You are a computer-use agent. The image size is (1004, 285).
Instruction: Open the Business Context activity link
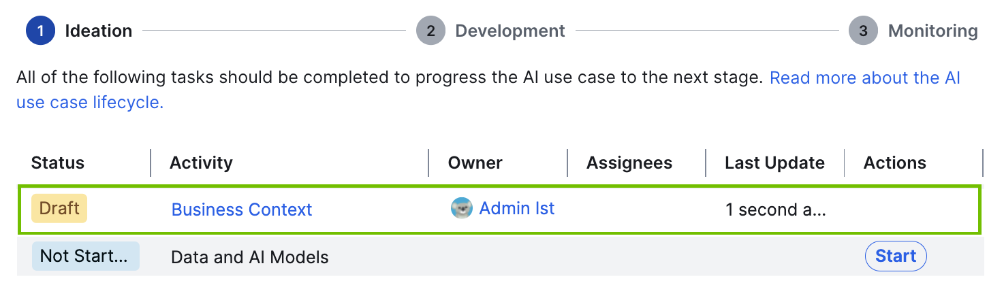[242, 209]
